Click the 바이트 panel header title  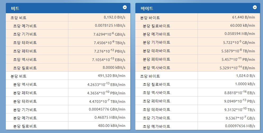(147, 8)
